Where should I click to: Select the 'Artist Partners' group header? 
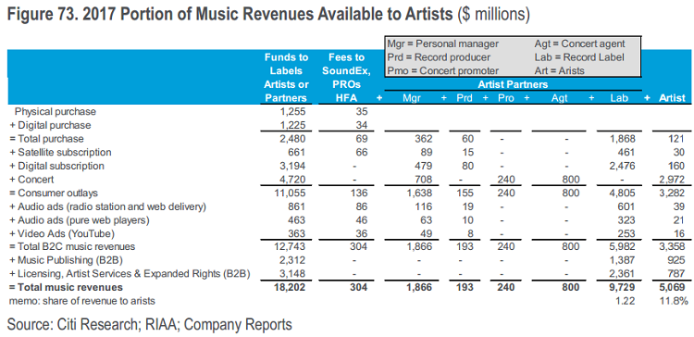513,84
